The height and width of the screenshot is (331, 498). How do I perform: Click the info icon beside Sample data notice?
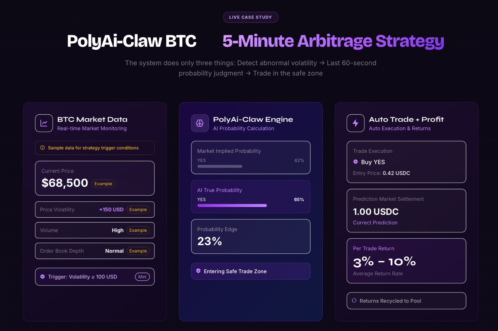click(x=43, y=148)
